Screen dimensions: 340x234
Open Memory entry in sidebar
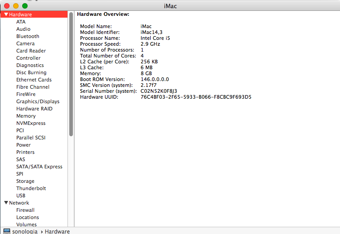tap(26, 116)
